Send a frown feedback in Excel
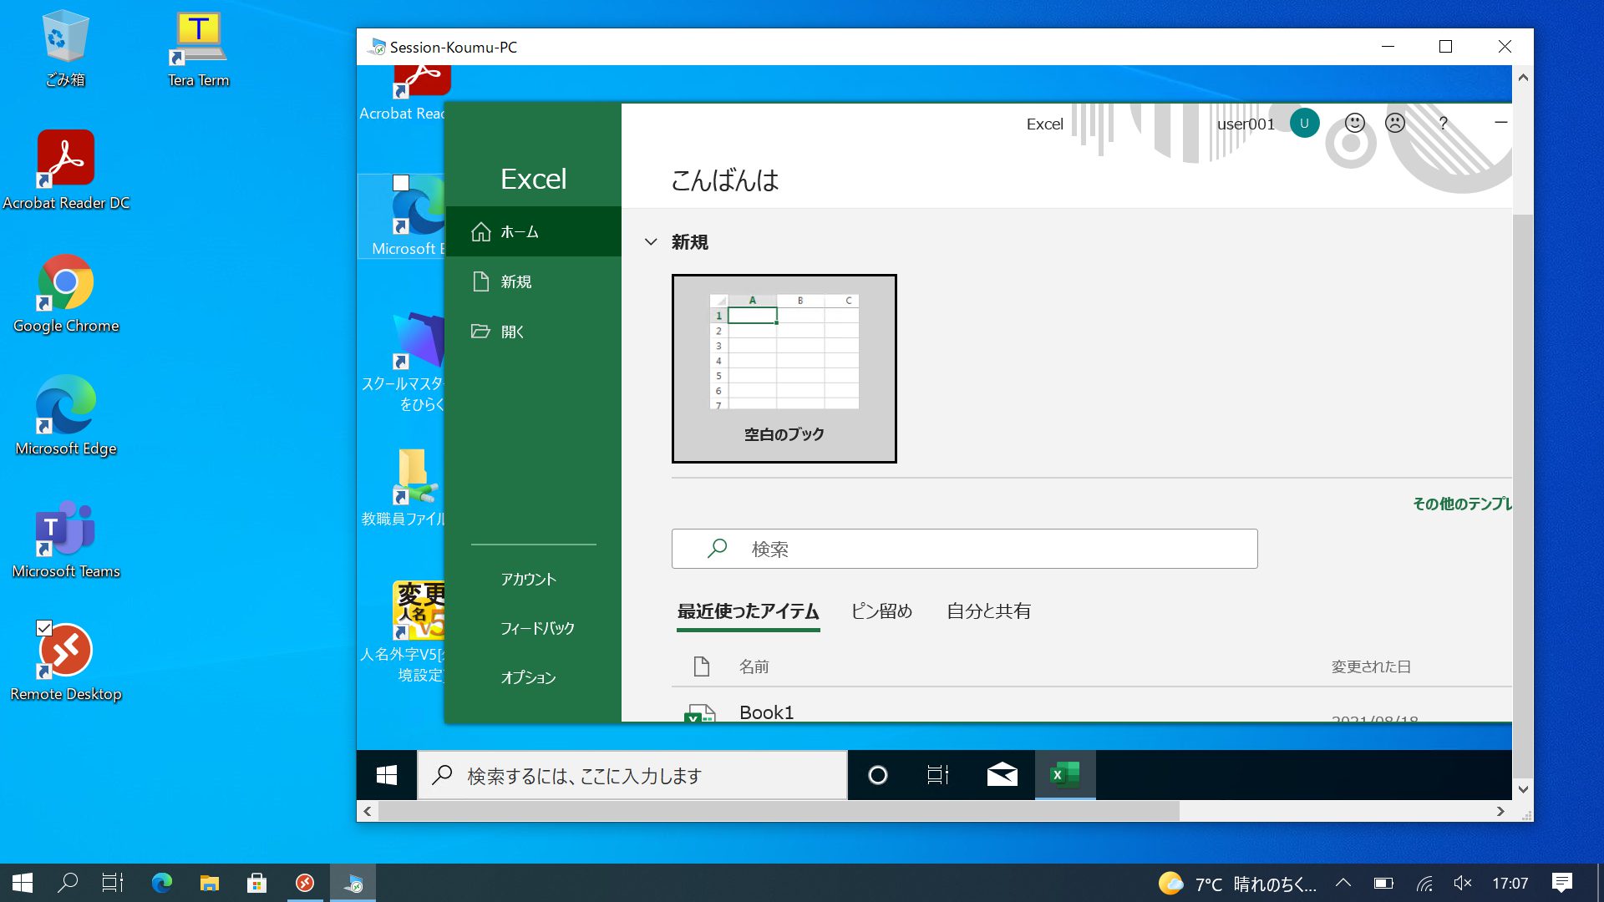This screenshot has height=902, width=1604. click(x=1395, y=124)
